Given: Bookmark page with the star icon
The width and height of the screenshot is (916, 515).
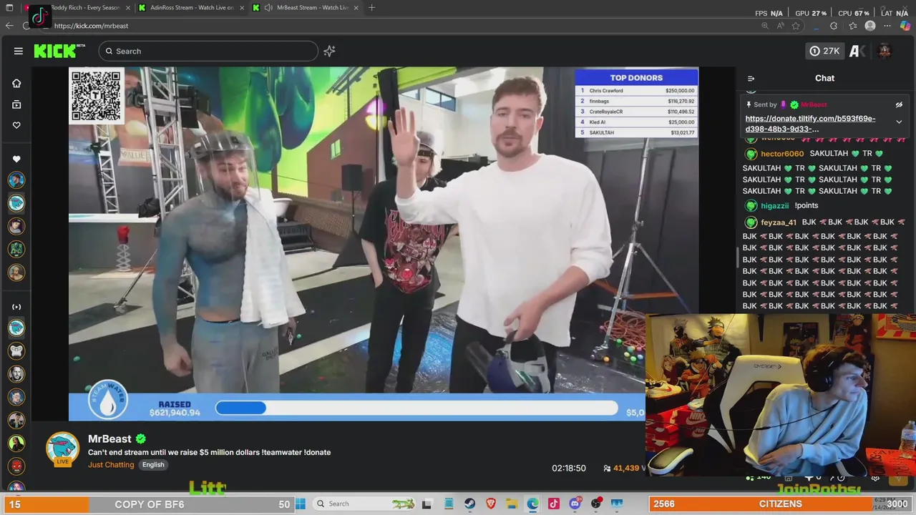Looking at the screenshot, I should click(796, 26).
